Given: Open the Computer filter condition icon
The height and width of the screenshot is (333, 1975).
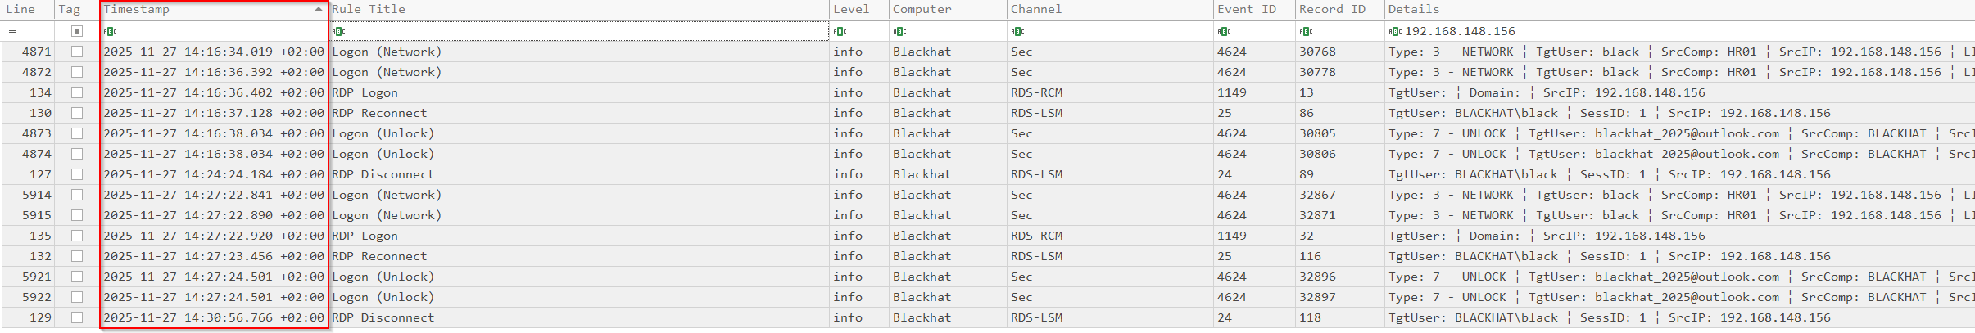Looking at the screenshot, I should tap(899, 32).
